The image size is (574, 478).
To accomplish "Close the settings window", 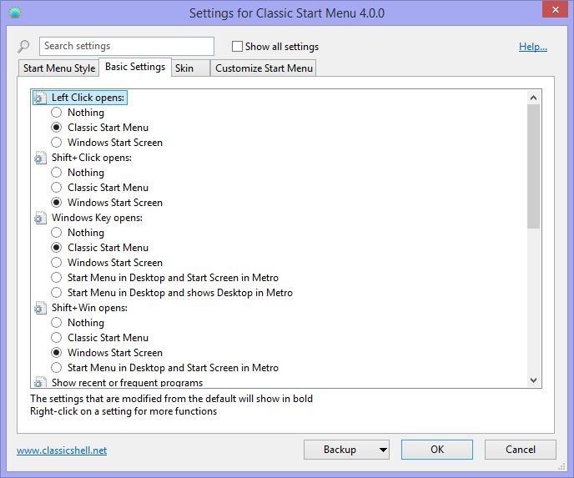I will coord(555,9).
